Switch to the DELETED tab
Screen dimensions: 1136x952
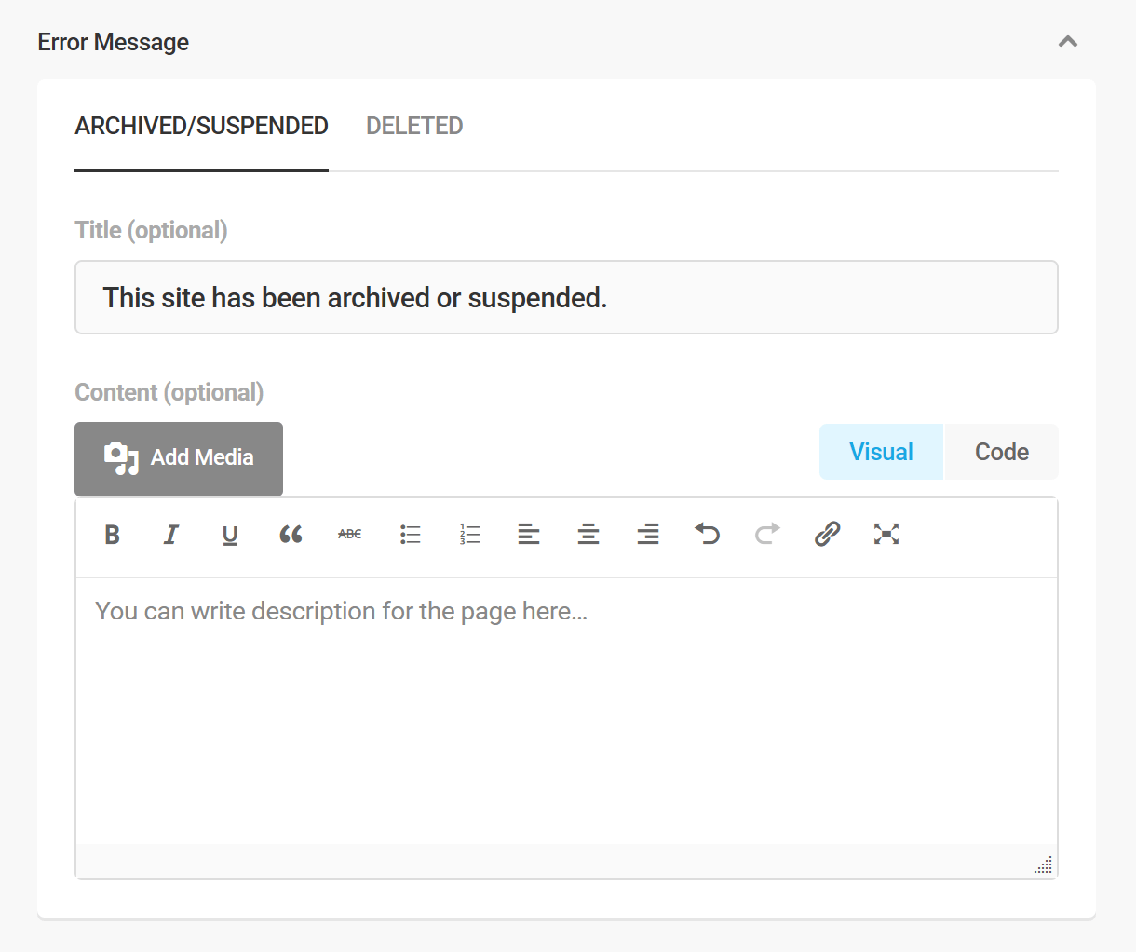coord(414,125)
